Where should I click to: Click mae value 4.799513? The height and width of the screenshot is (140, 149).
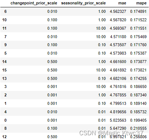(118, 103)
